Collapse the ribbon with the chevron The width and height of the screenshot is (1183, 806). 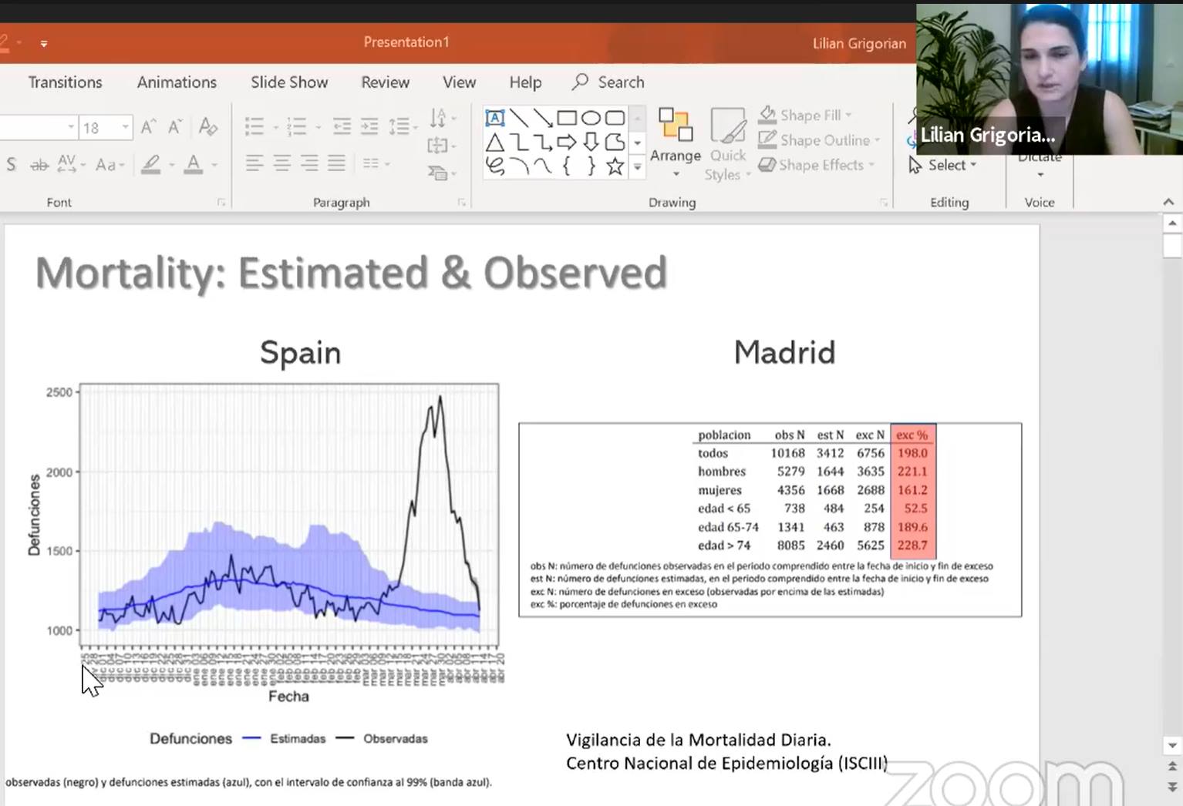1168,202
